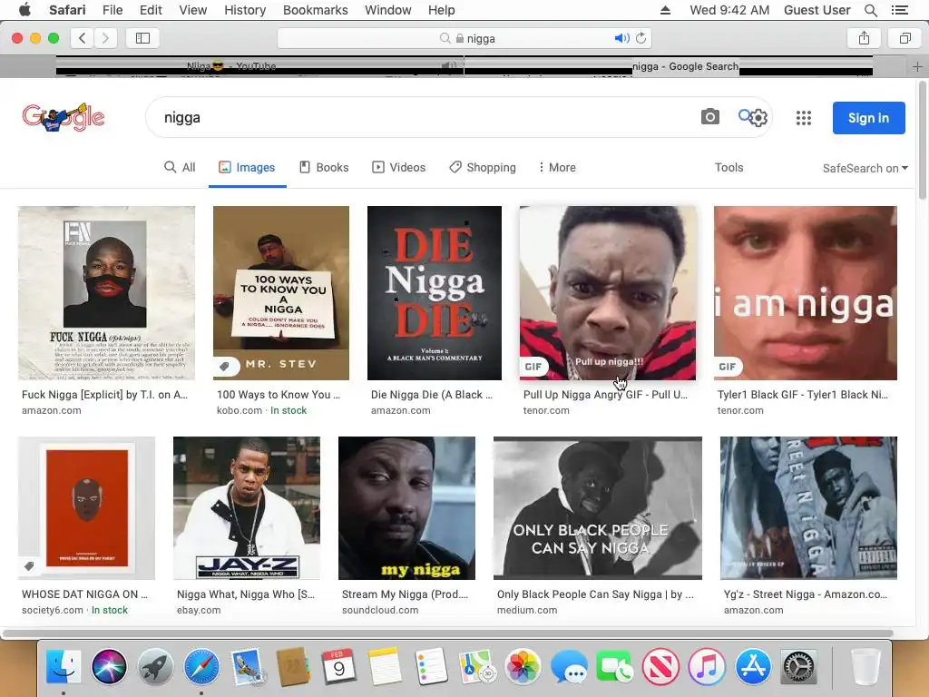Open the society6.com red poster thumbnail
This screenshot has height=697, width=929.
[x=86, y=508]
